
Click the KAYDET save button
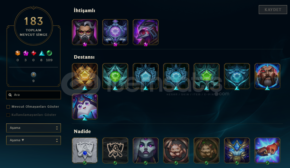[273, 10]
